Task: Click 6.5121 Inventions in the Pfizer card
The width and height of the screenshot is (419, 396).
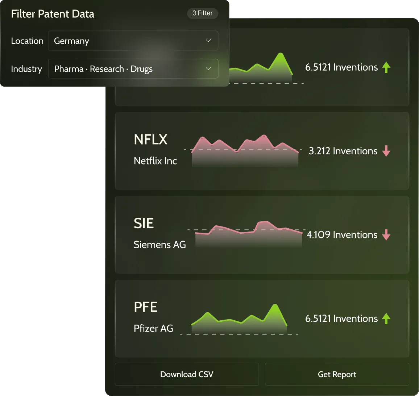Action: 341,318
